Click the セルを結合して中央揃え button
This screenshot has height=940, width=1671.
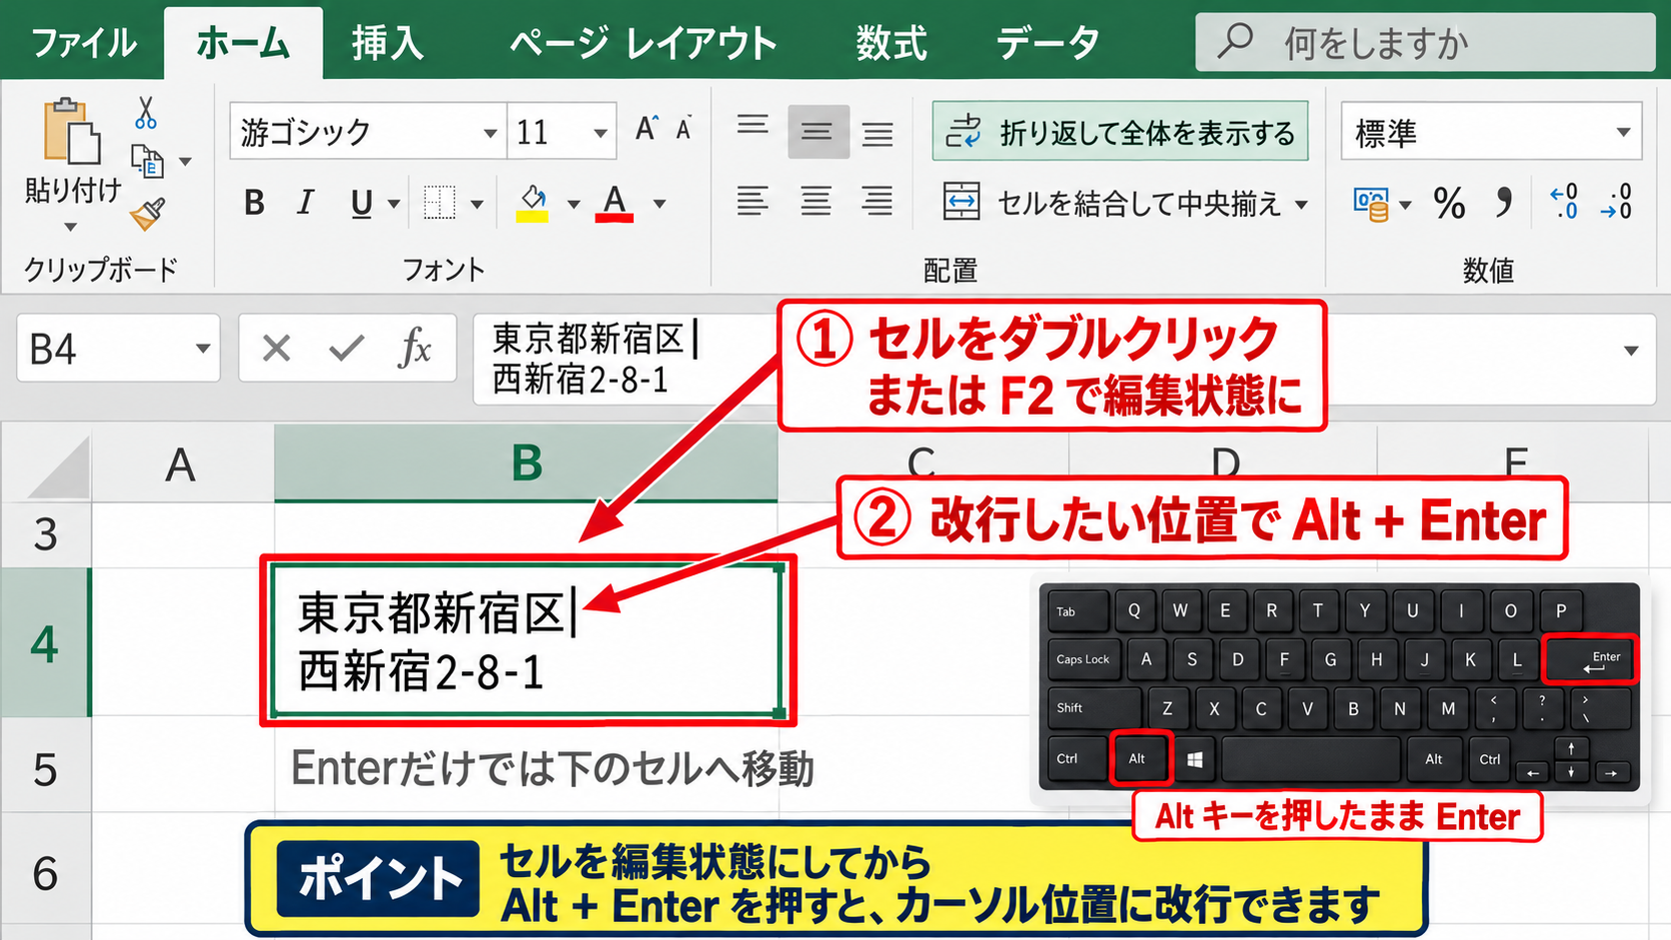pos(1112,203)
